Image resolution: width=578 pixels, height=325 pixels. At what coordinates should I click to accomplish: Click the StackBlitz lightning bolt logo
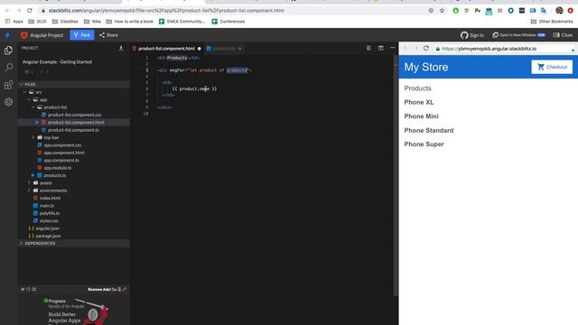(x=7, y=35)
